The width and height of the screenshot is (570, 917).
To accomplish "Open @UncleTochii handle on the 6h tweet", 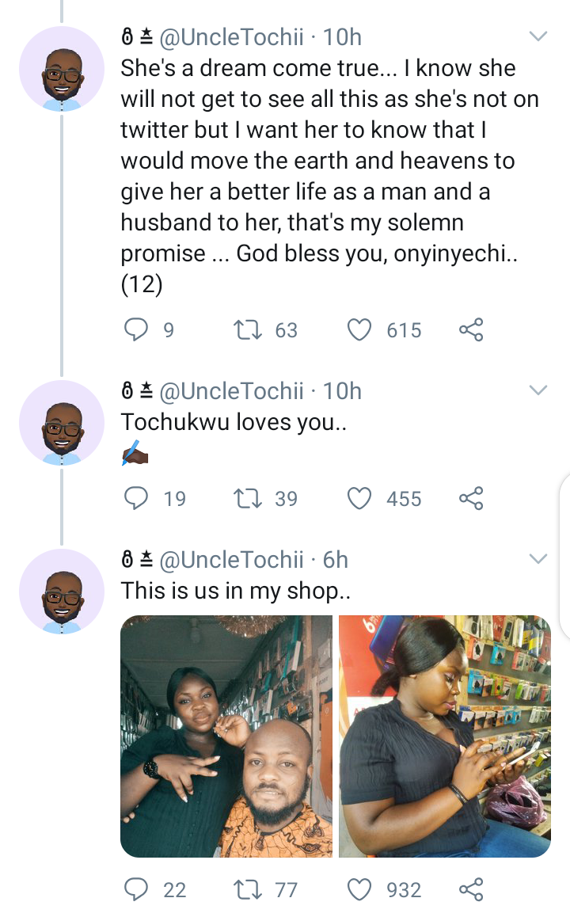I will [x=231, y=561].
